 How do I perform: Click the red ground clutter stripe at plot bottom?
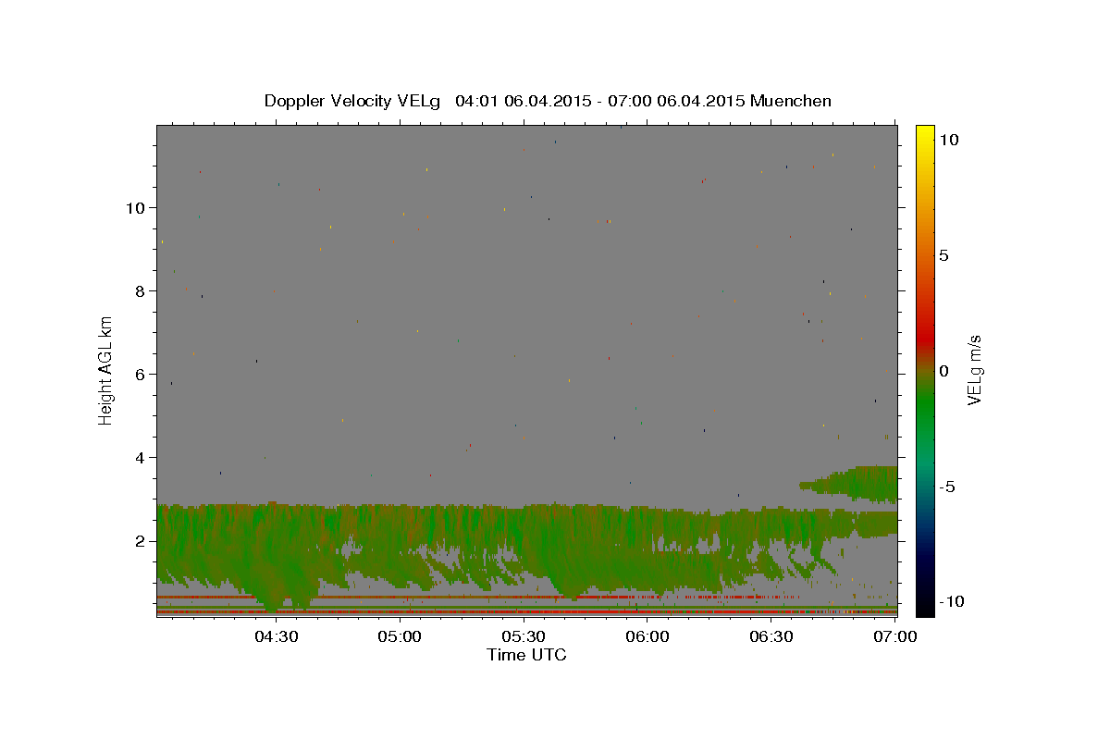click(x=526, y=612)
